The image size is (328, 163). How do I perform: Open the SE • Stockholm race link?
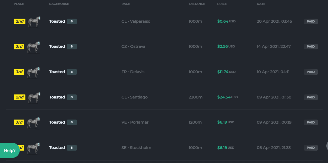tap(136, 148)
